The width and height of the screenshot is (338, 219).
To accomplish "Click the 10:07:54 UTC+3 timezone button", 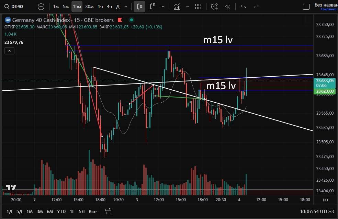I will [316, 211].
